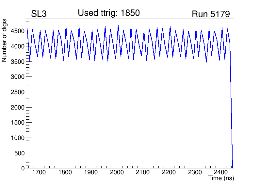Image resolution: width=260 pixels, height=187 pixels.
Task: Click the 1000 y-axis tick label
Action: click(17, 138)
